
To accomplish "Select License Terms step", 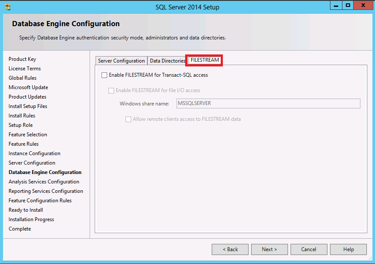I will pyautogui.click(x=24, y=69).
